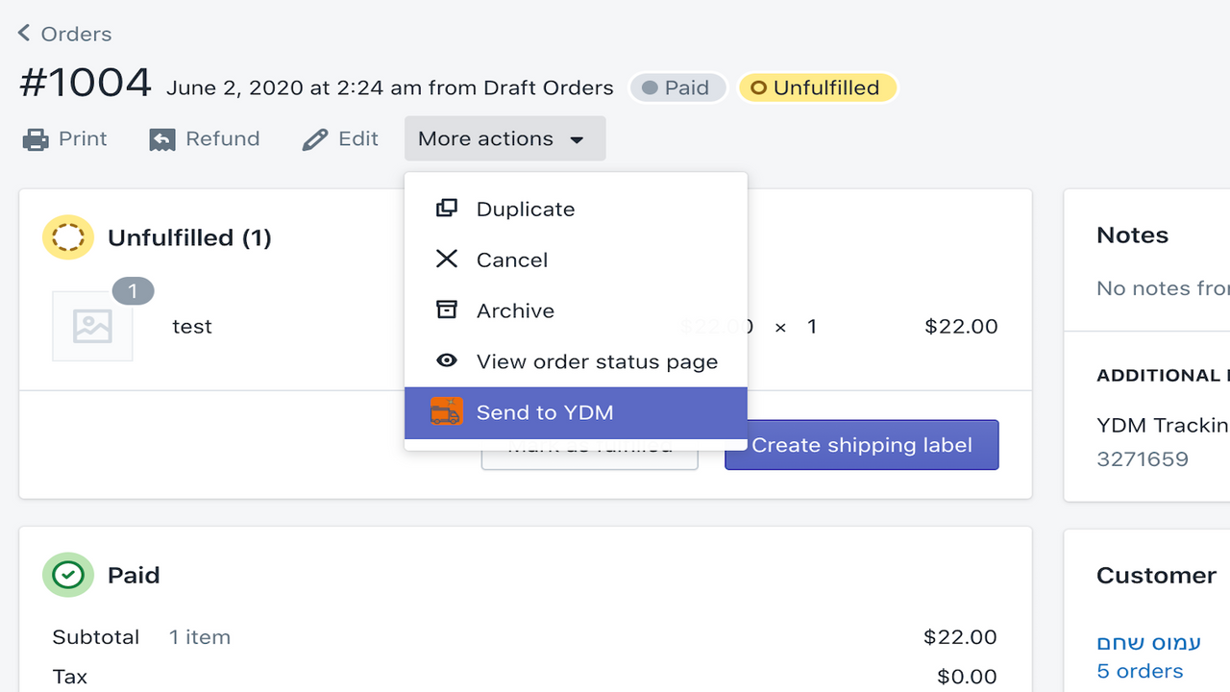Image resolution: width=1230 pixels, height=692 pixels.
Task: Click the orange YDM truck icon
Action: (x=446, y=411)
